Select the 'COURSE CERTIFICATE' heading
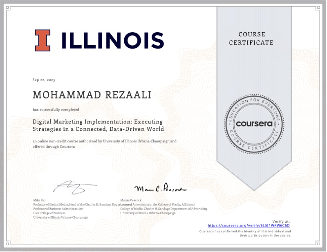Screen dimensions: 327x252 pyautogui.click(x=252, y=38)
